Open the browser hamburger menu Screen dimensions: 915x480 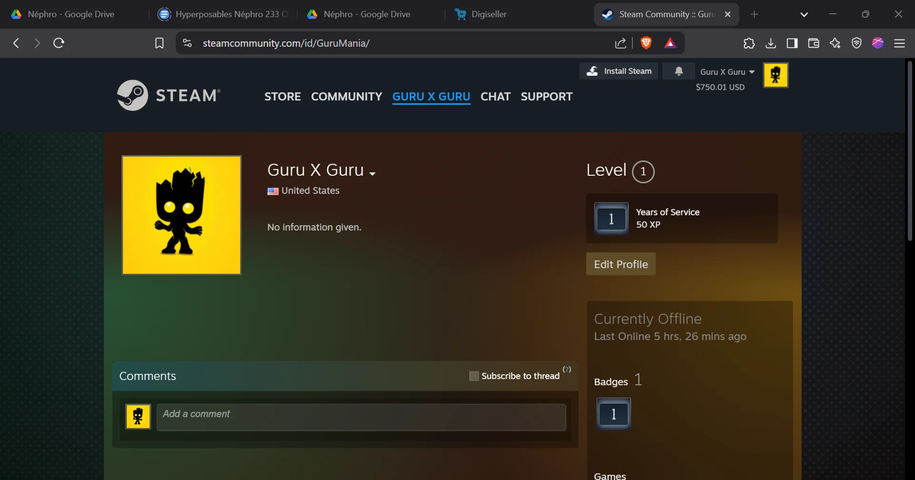click(x=899, y=43)
